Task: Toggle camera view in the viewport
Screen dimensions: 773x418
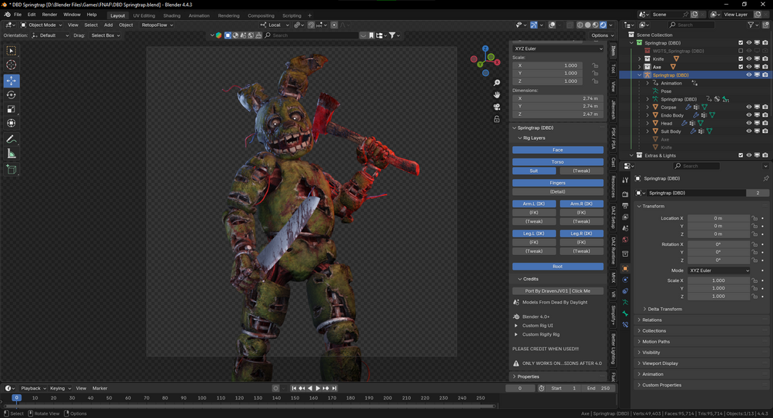Action: pos(497,107)
